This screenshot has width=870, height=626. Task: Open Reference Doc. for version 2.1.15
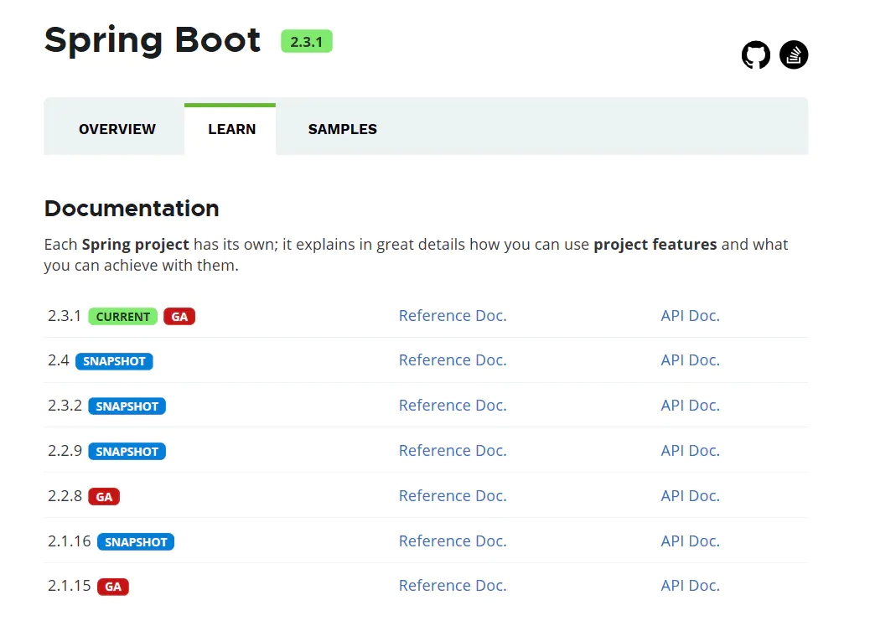click(453, 586)
